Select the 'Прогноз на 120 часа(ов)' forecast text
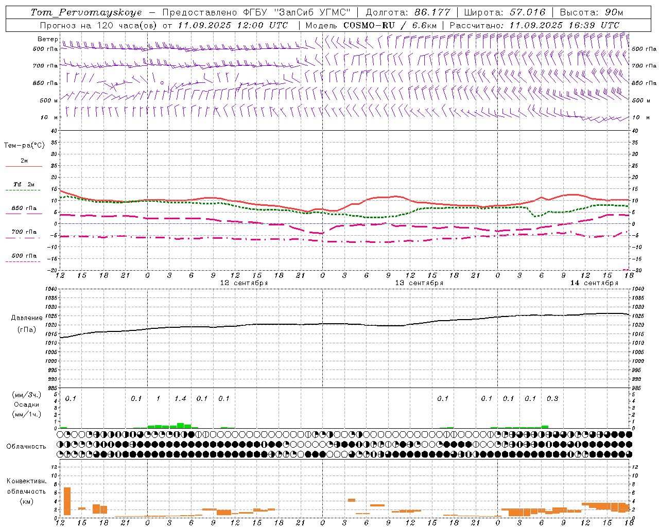 point(99,25)
